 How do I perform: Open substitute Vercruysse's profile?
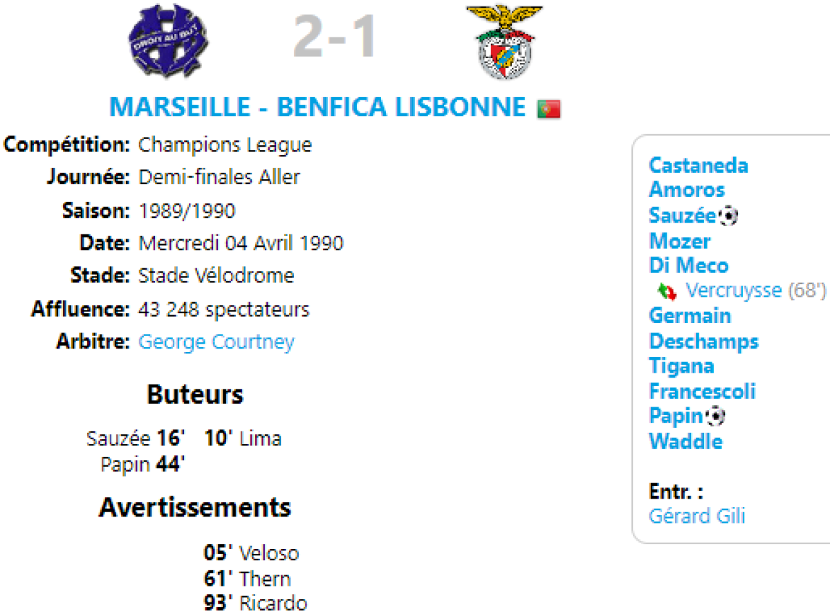tap(733, 290)
